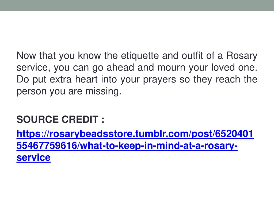Select the "SOURCE CREDIT :" bold heading
Viewport: 274px width, 205px height.
tap(60, 119)
